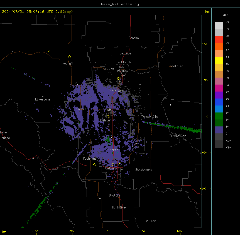Click the white plus marker east of ThreeHills

click(170, 105)
